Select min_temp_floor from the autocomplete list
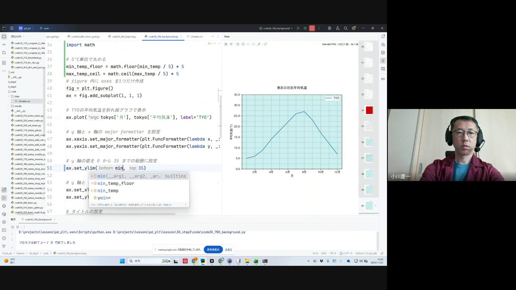516x290 pixels. [116, 183]
